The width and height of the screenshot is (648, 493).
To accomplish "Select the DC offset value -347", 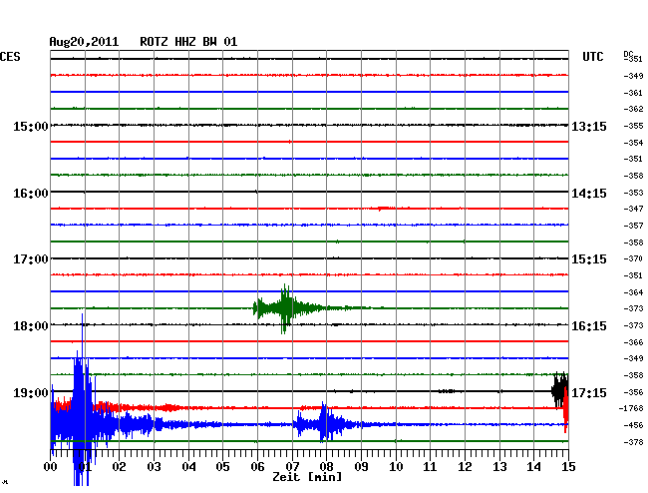I will (x=633, y=209).
